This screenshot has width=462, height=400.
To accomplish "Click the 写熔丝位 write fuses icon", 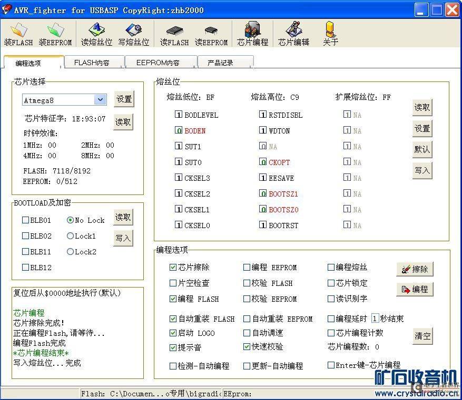I will (133, 34).
